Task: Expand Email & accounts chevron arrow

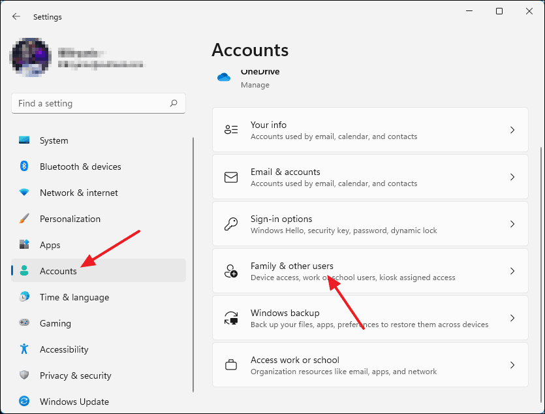Action: [512, 177]
